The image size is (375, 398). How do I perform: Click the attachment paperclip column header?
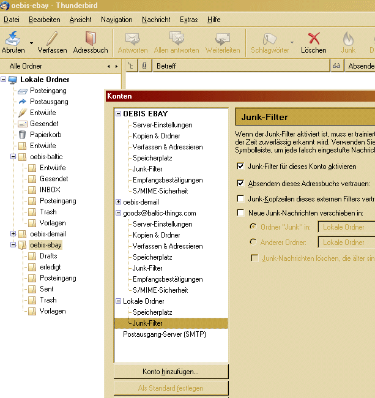[x=144, y=66]
